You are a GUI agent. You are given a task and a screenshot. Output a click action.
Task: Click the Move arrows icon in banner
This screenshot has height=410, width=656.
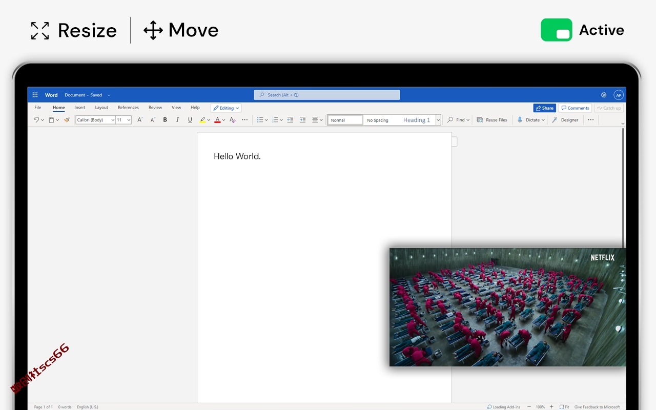pyautogui.click(x=153, y=30)
